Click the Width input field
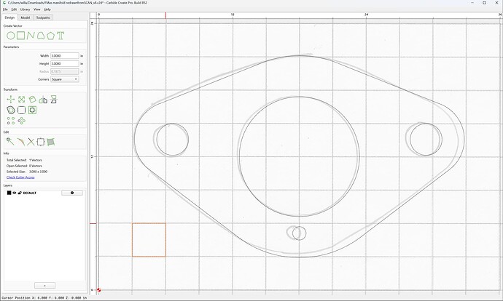Screen dimensions: 503x301 tap(64, 56)
